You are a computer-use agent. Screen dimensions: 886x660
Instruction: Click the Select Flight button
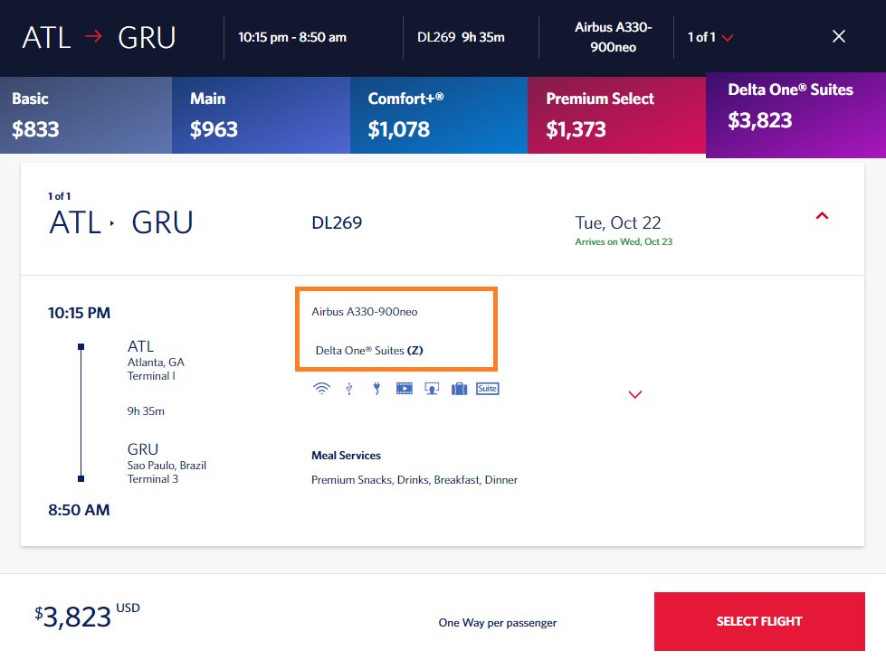(x=759, y=622)
